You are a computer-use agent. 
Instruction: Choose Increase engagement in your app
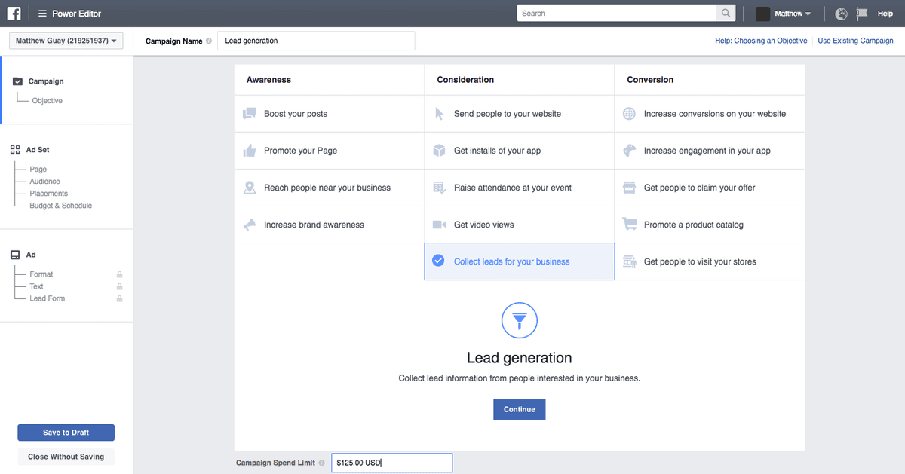click(710, 151)
